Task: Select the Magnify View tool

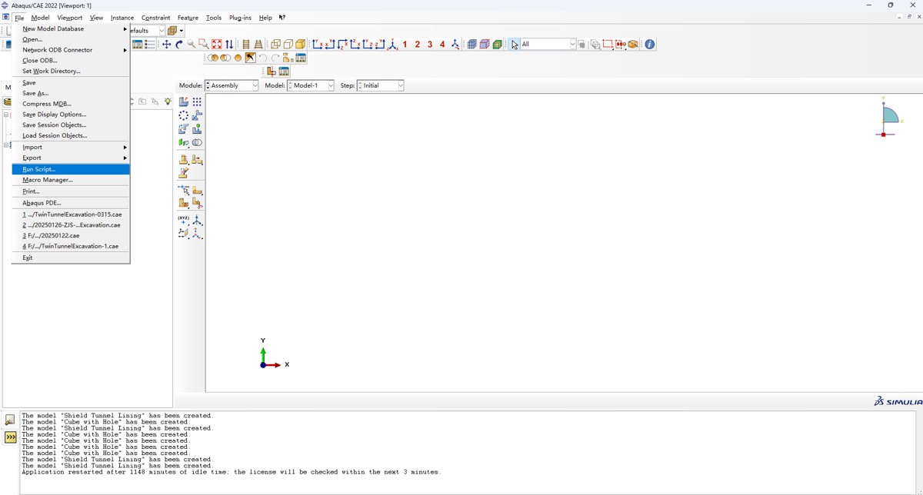Action: coord(191,45)
